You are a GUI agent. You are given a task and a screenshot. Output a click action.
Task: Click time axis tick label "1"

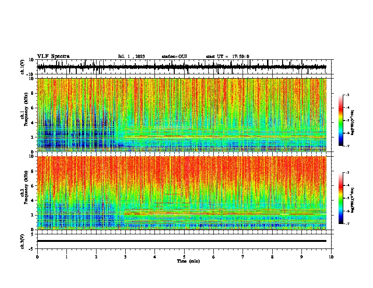click(66, 257)
